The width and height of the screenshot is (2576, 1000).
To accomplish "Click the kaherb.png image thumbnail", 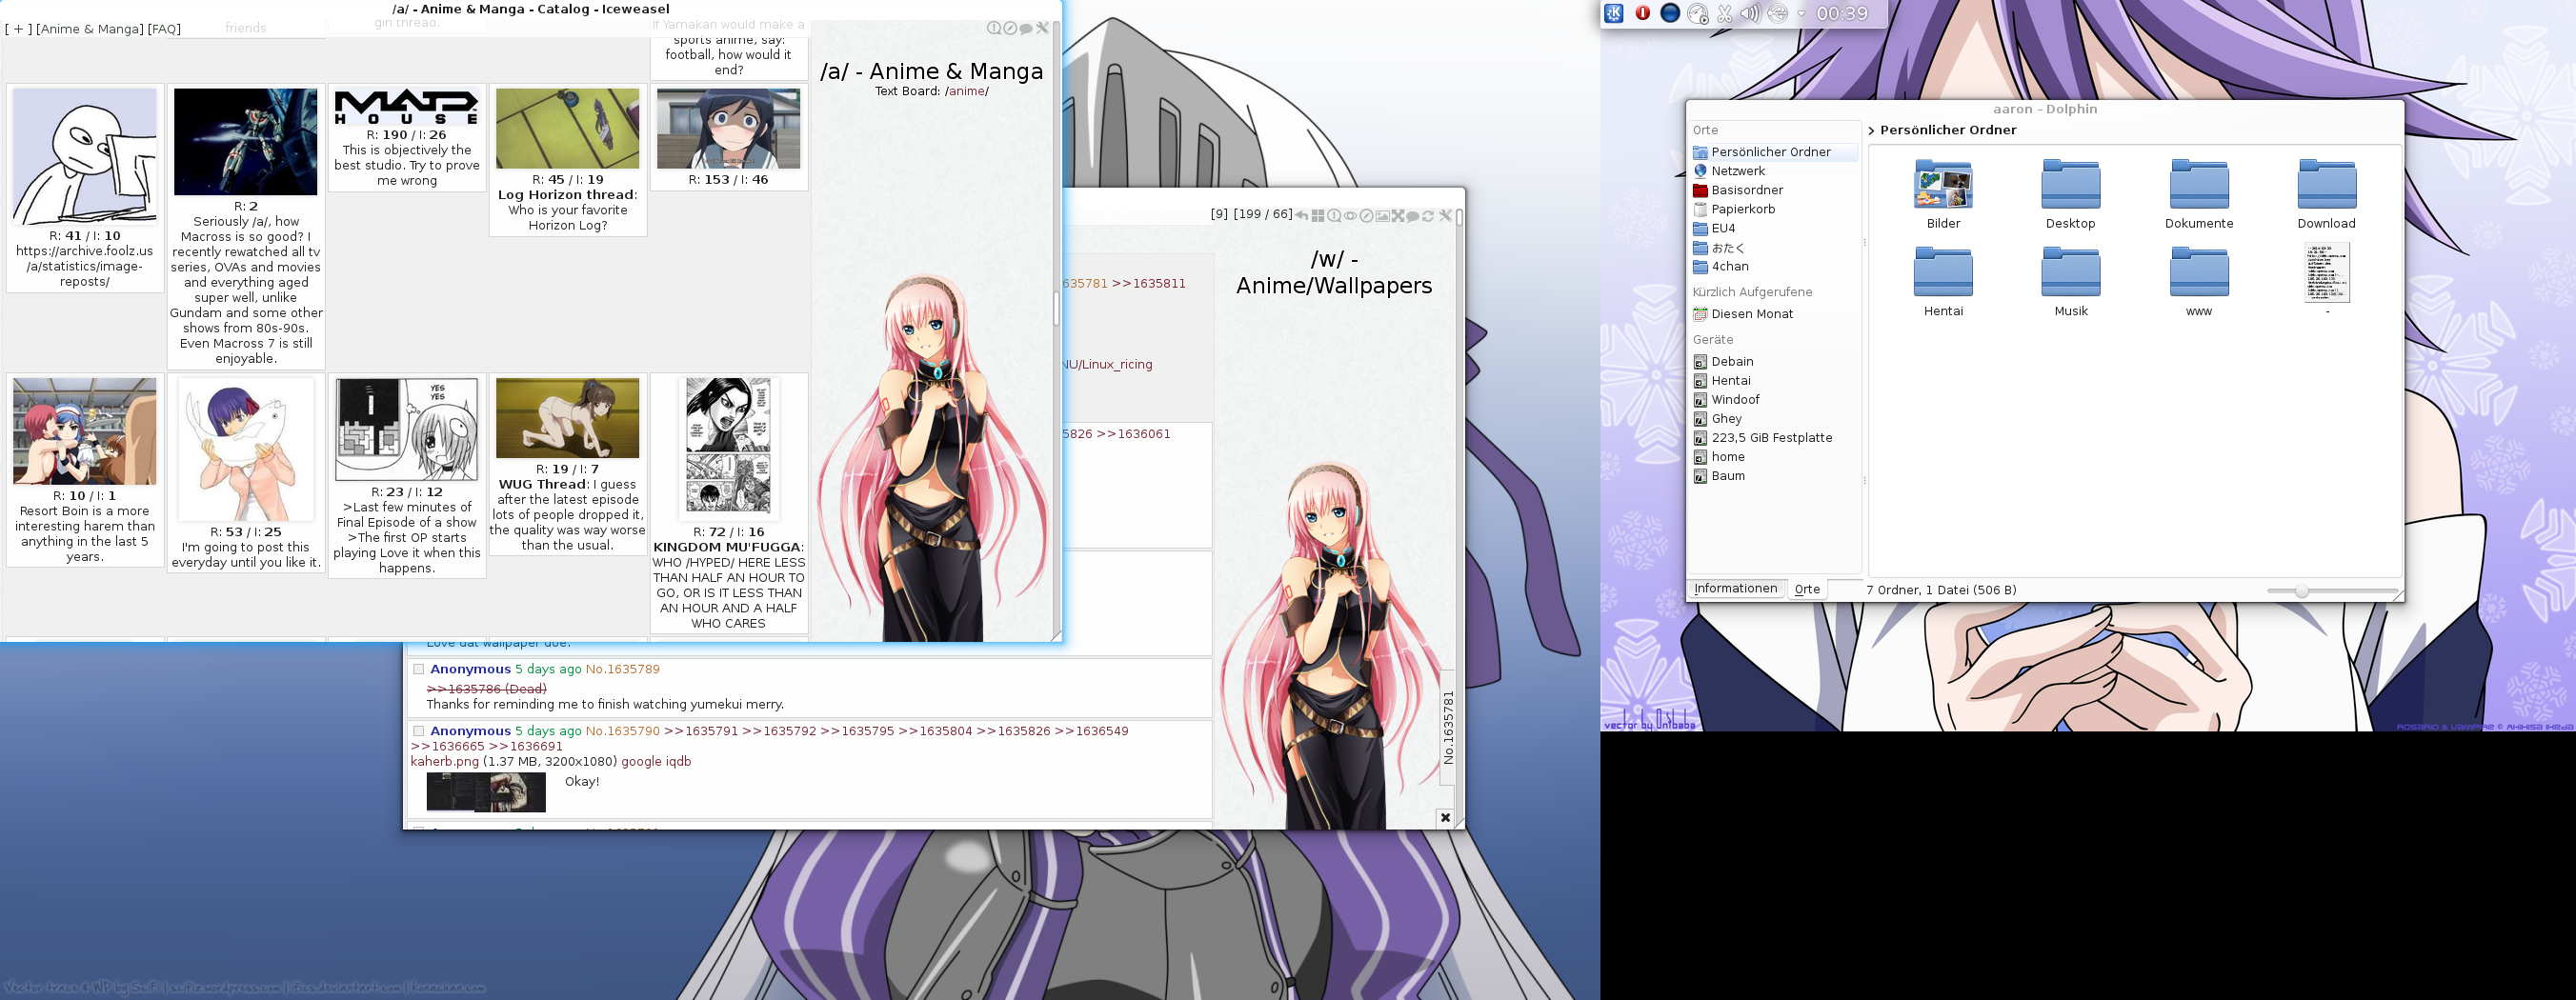I will click(x=486, y=792).
